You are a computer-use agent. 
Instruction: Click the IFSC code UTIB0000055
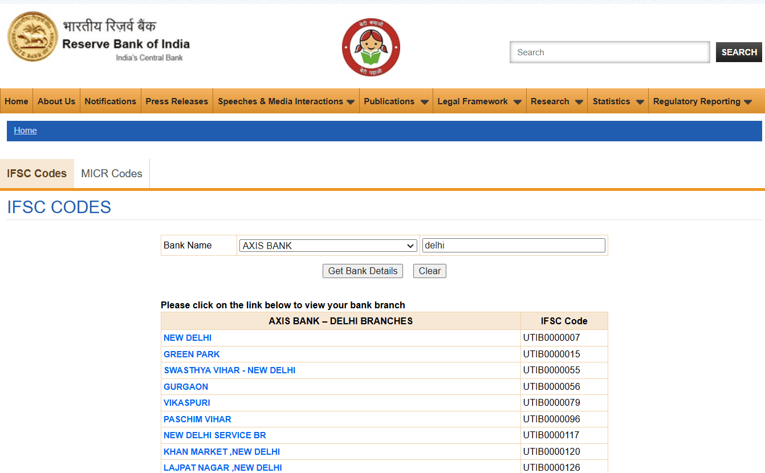point(552,370)
